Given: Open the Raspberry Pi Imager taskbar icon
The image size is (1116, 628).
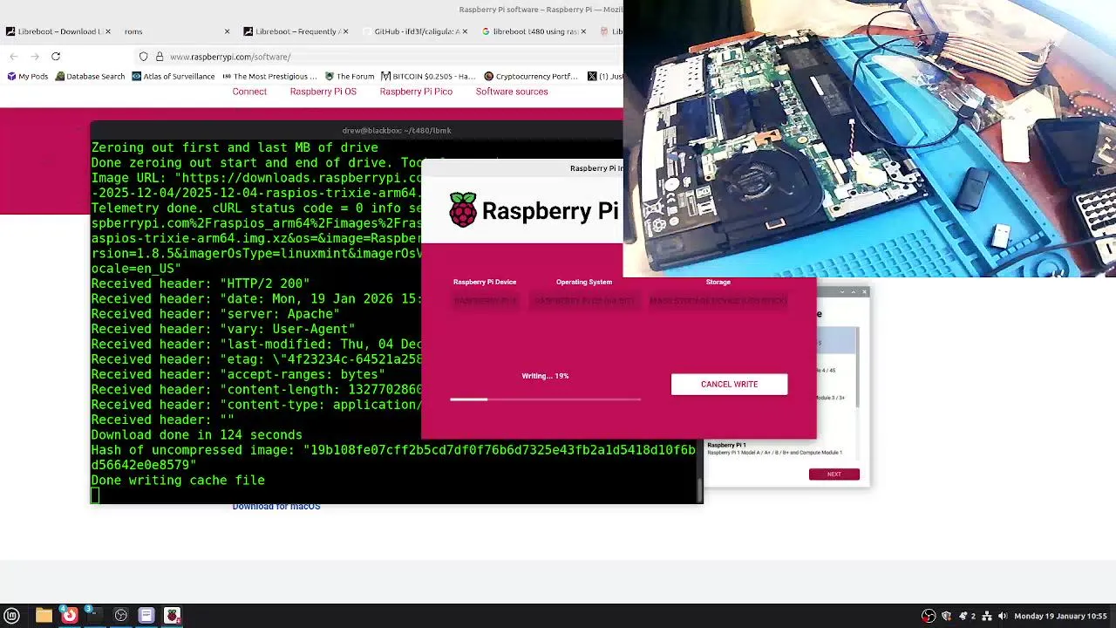Looking at the screenshot, I should pos(173,616).
